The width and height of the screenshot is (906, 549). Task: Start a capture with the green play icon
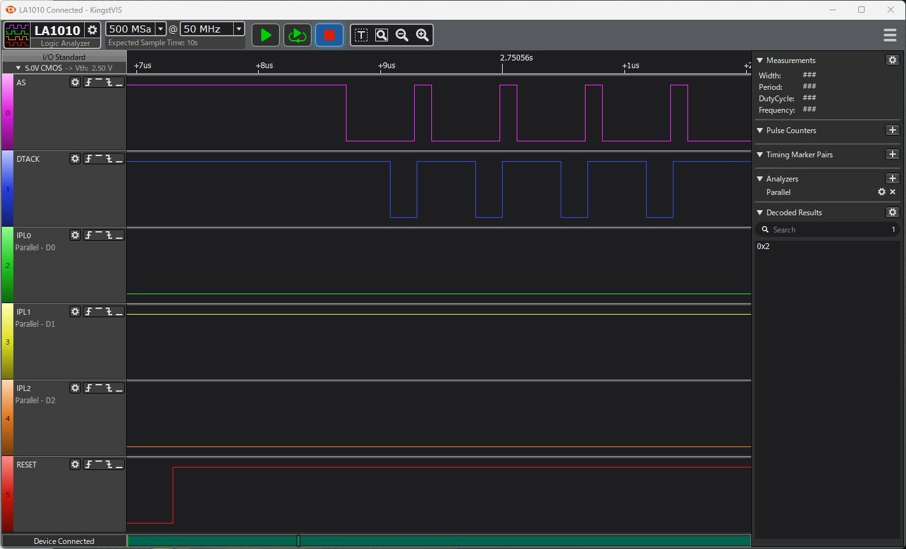click(x=266, y=35)
